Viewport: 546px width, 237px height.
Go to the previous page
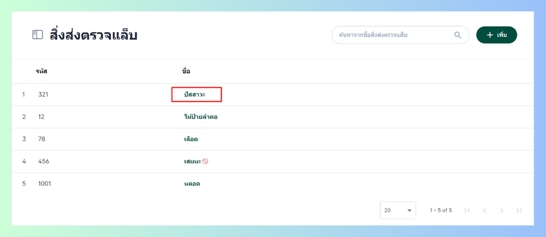tap(484, 210)
